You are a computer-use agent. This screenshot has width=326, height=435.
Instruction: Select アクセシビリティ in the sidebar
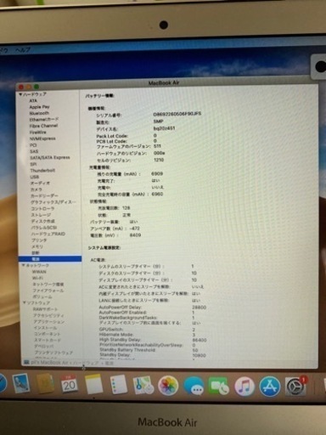[48, 315]
